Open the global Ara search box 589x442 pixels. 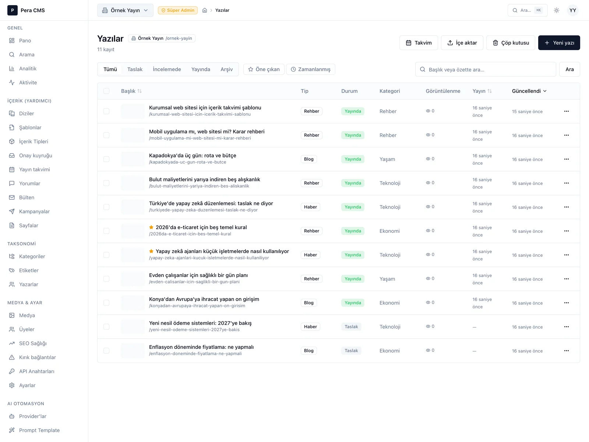(528, 10)
